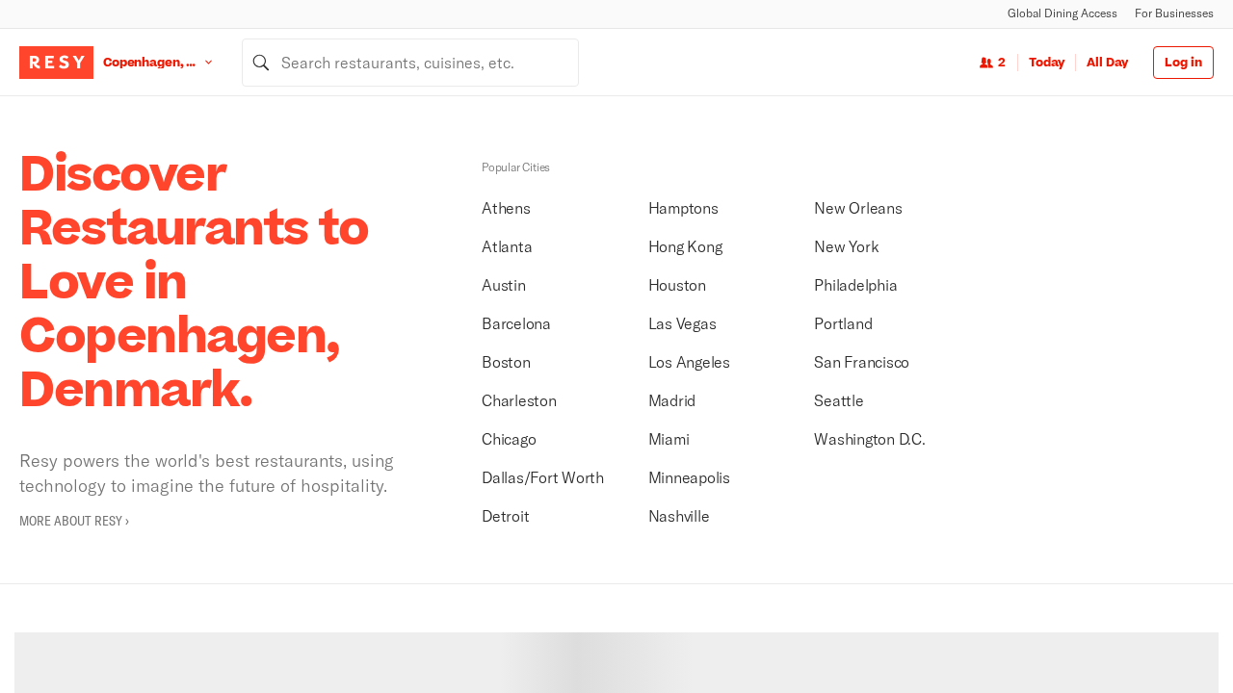Select Las Vegas city link
Viewport: 1233px width, 693px height.
pos(682,323)
